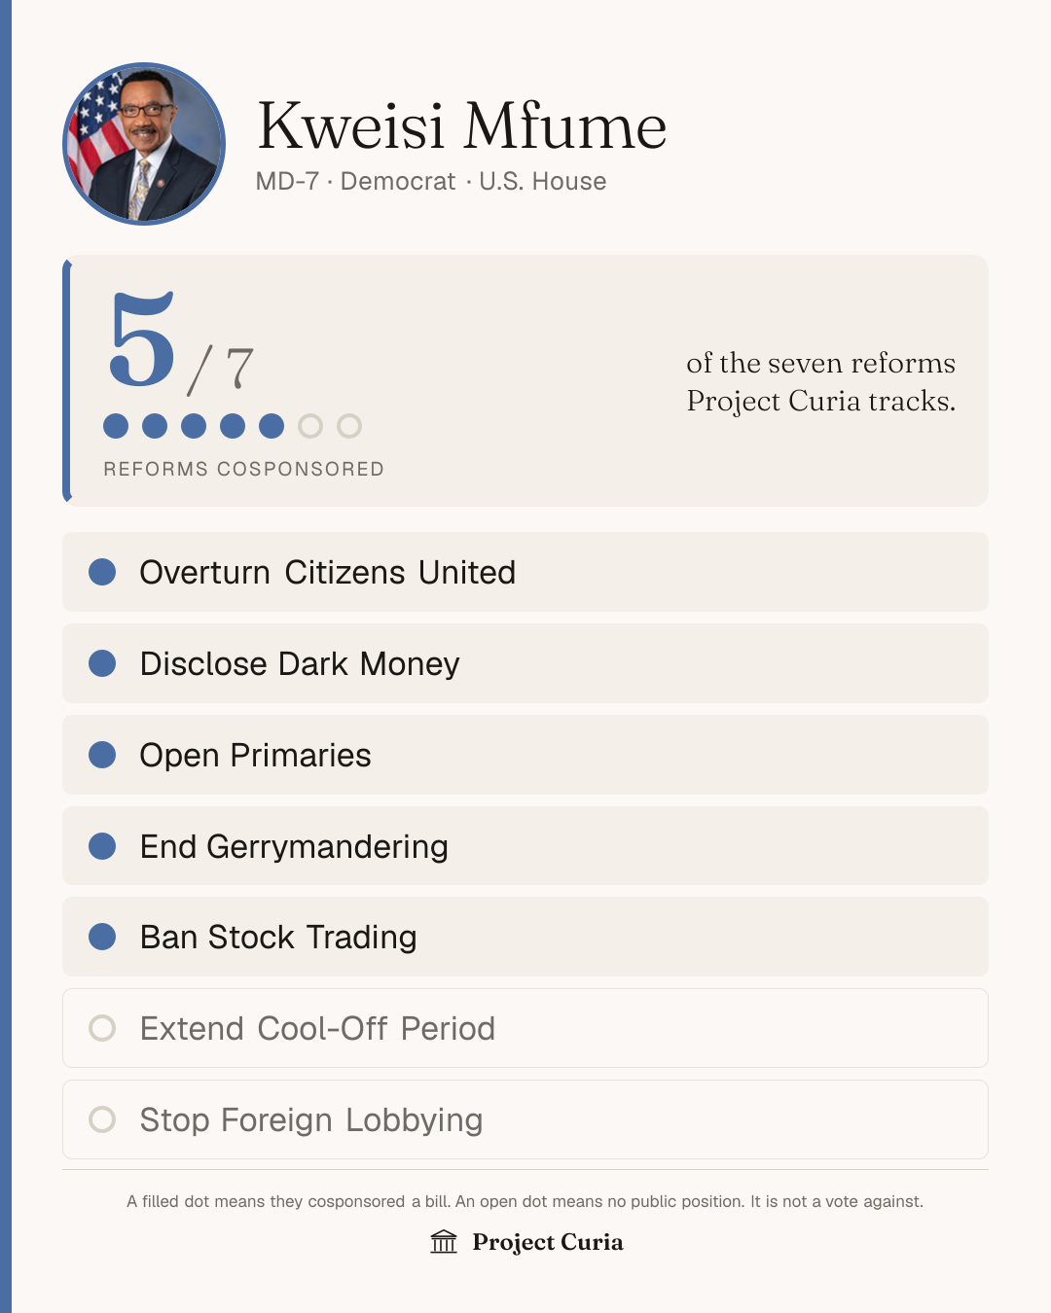
Task: Click the filled dot beside Overturn Citizens United
Action: click(x=102, y=572)
